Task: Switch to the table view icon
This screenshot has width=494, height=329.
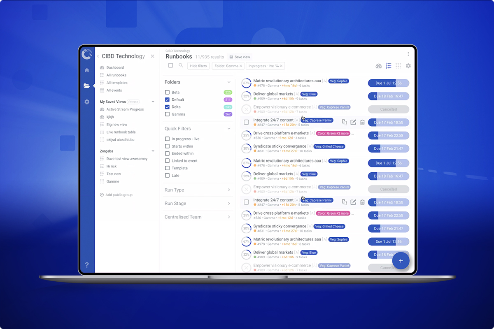Action: [398, 65]
